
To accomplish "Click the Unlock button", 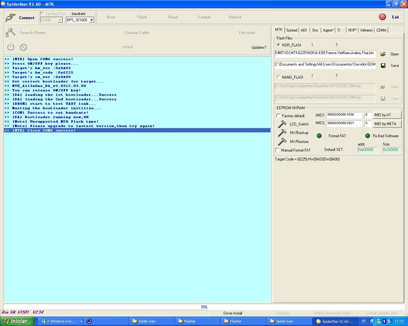I will click(x=235, y=17).
